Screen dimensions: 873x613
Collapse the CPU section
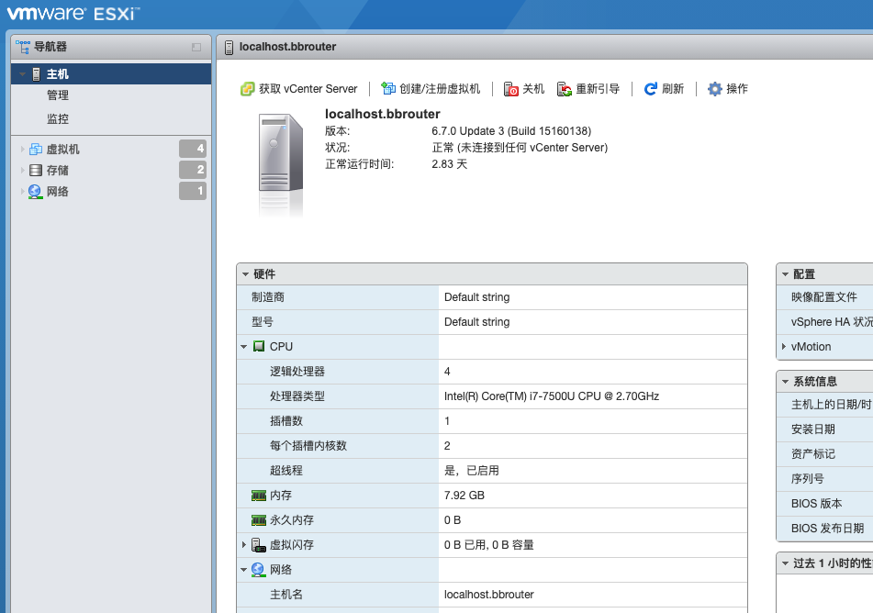pos(244,347)
